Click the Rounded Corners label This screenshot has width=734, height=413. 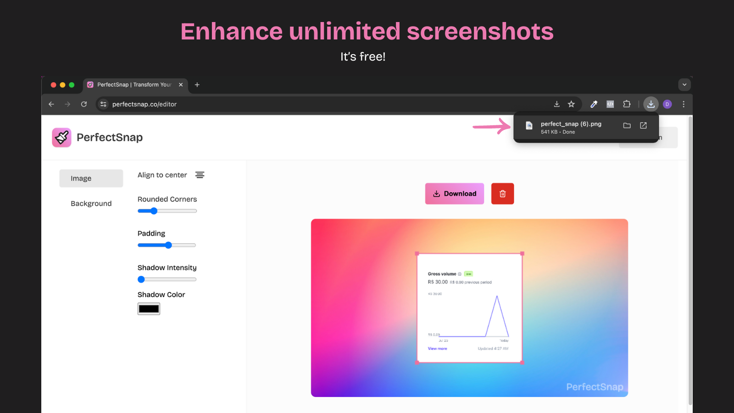coord(167,199)
